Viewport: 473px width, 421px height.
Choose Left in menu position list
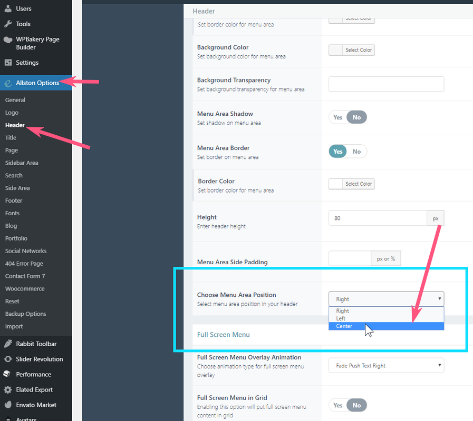[386, 318]
